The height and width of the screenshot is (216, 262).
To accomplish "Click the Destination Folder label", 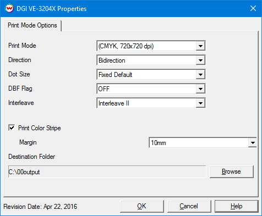I will click(x=31, y=157).
